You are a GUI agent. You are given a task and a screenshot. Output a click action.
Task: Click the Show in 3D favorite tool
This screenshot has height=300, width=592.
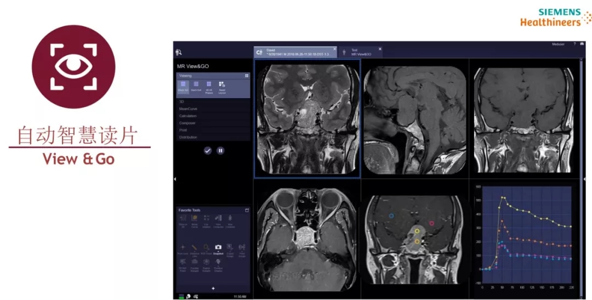point(183,222)
